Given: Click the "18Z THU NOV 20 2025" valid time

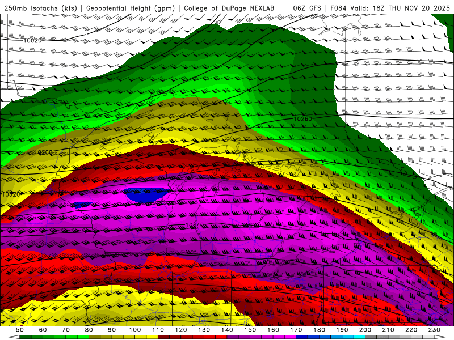Looking at the screenshot, I should point(411,8).
